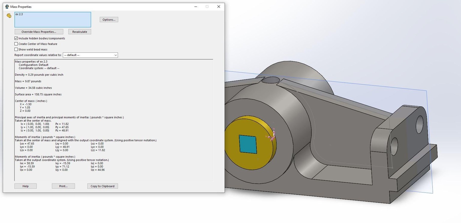Select the upper hole in the right bracket

click(420, 125)
